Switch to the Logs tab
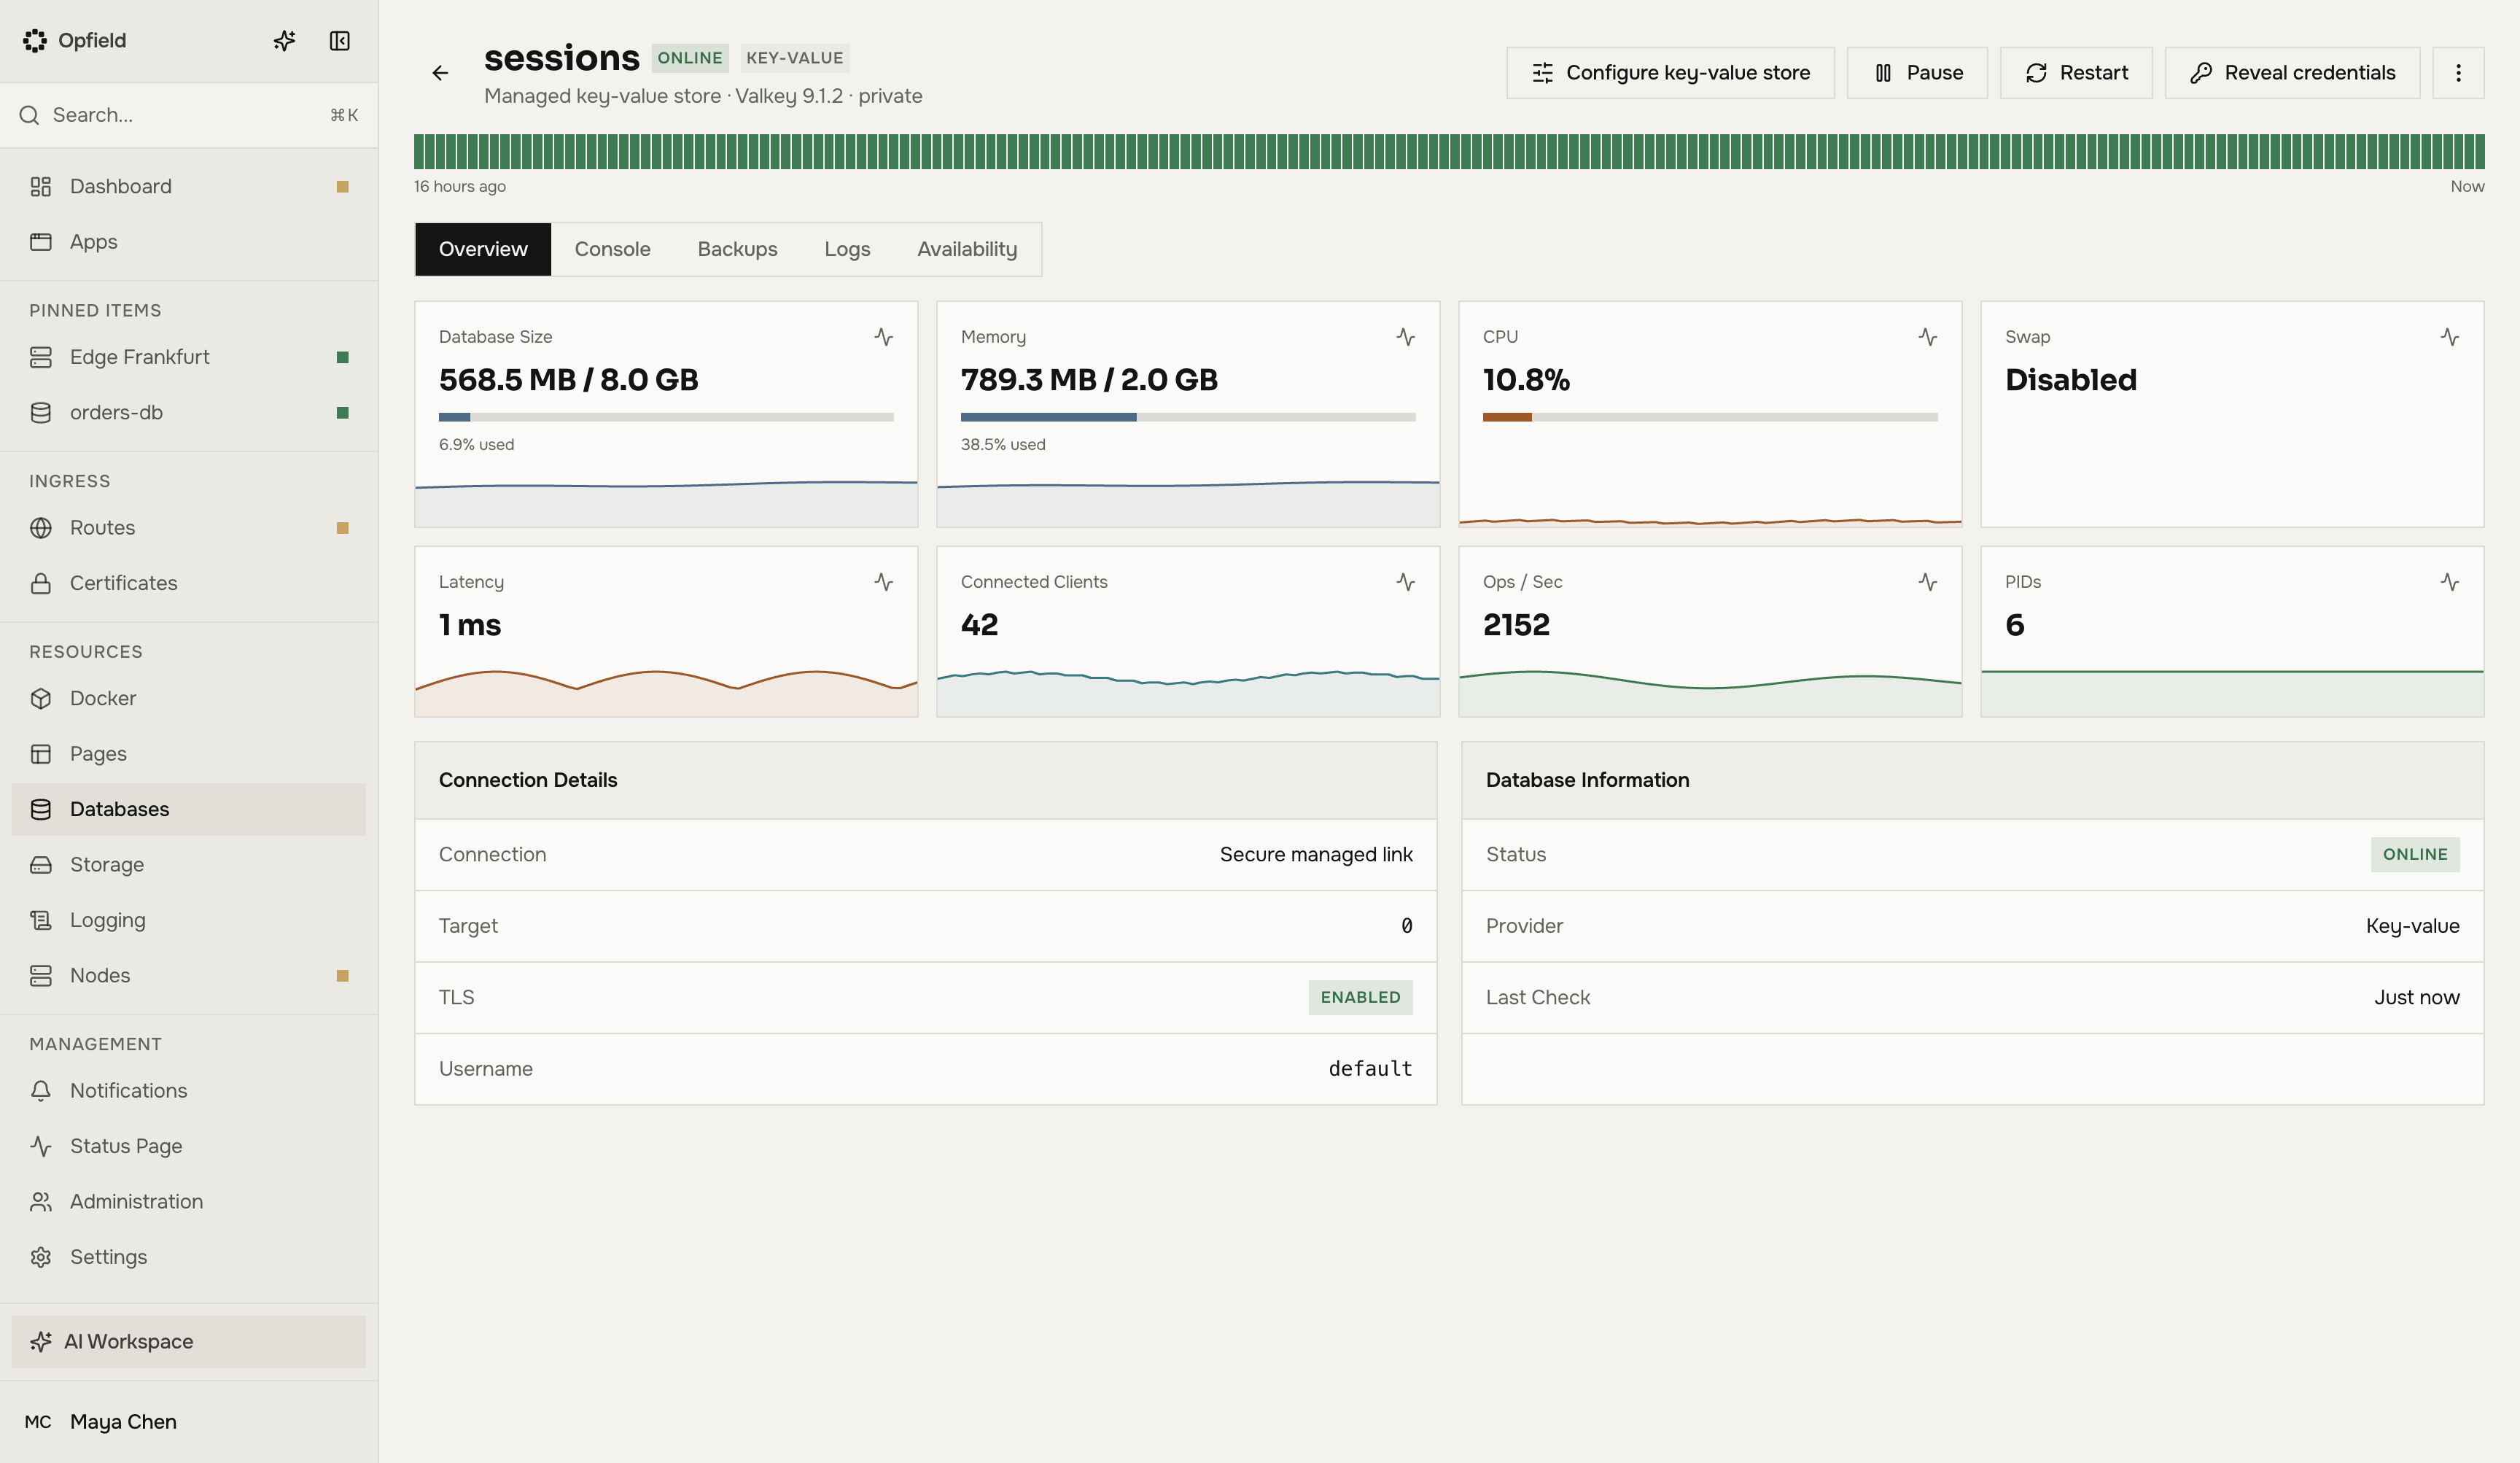 click(x=847, y=249)
